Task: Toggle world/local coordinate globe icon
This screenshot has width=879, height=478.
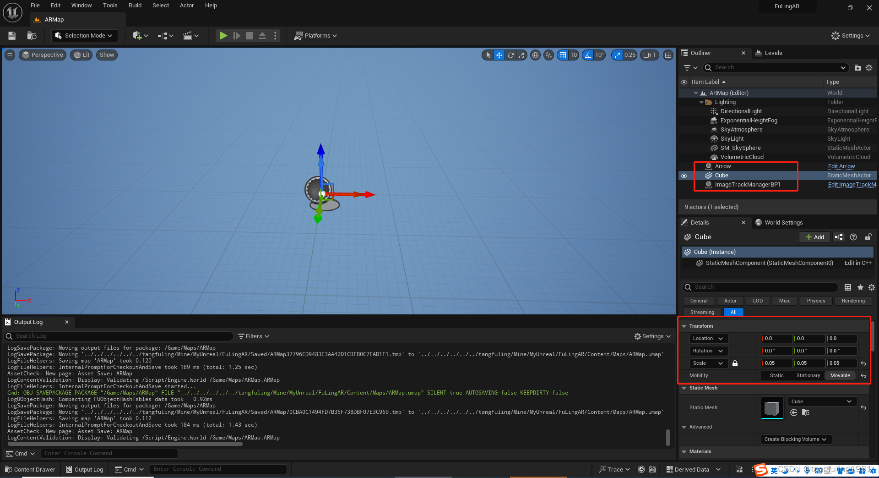Action: pyautogui.click(x=535, y=55)
